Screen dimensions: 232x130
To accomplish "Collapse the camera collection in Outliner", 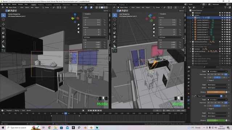I will [x=190, y=15].
